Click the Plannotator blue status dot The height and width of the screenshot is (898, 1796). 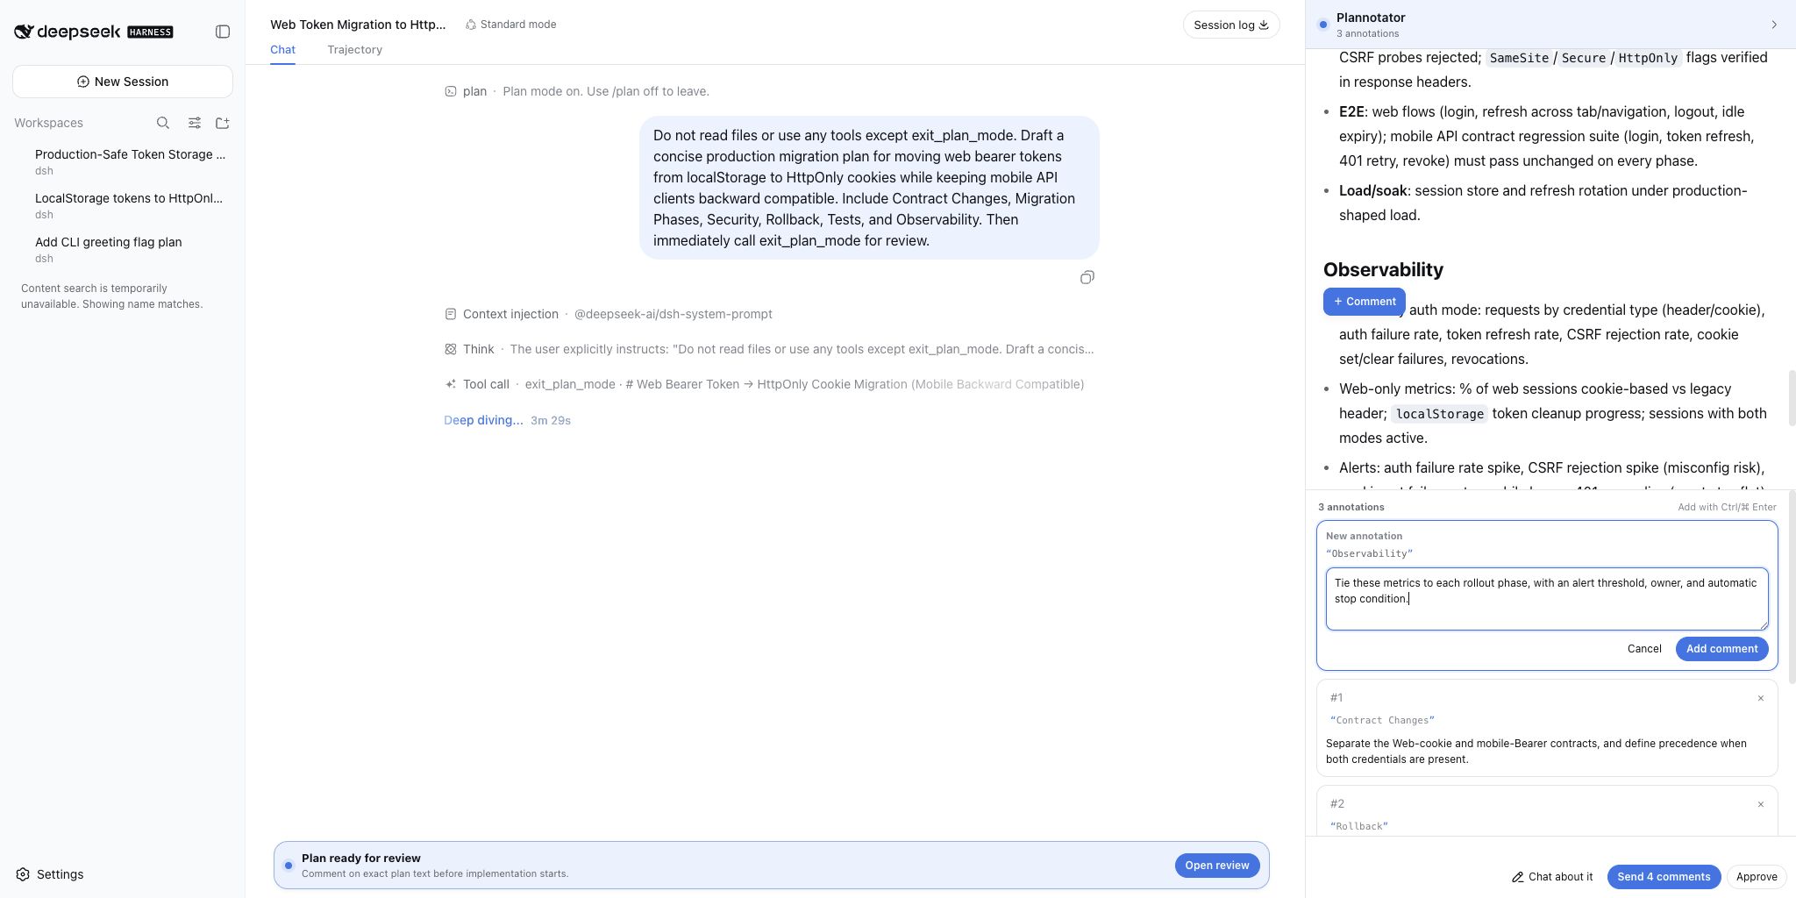1322,25
